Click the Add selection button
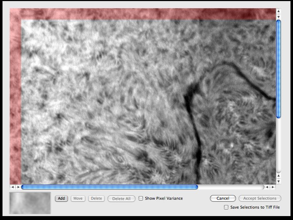Viewport: 293px width, 220px height. pyautogui.click(x=61, y=198)
